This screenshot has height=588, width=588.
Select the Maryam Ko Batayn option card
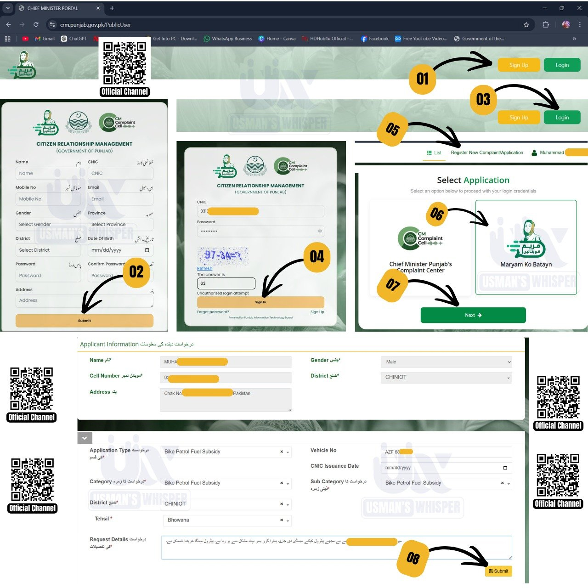click(526, 247)
